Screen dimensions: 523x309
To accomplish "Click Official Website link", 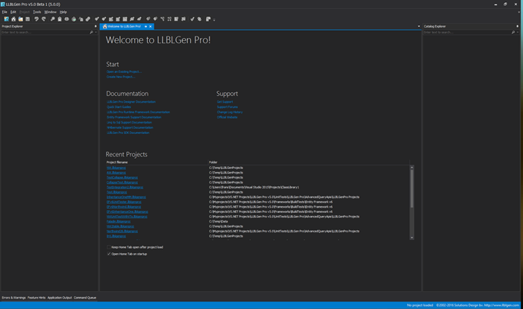I will coord(227,117).
